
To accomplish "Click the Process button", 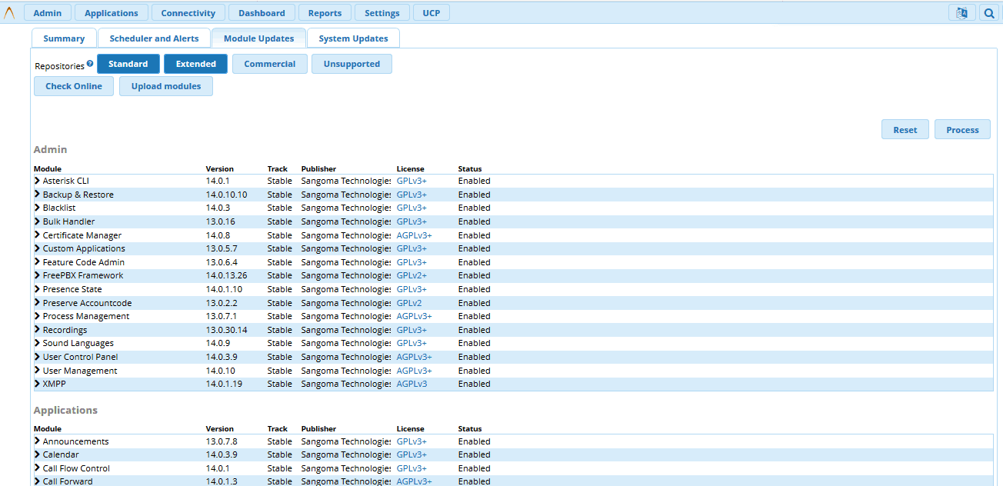I will pos(962,129).
